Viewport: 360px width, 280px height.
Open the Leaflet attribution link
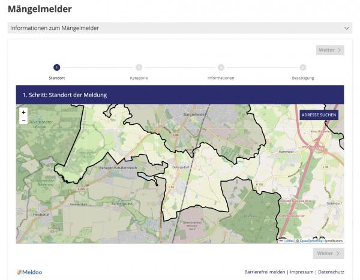(x=286, y=241)
